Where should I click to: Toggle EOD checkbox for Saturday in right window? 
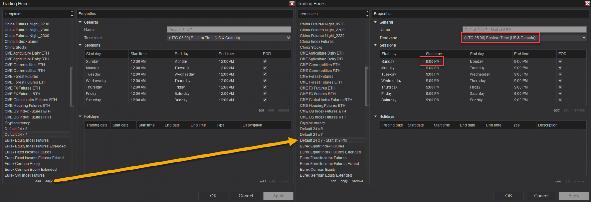561,100
